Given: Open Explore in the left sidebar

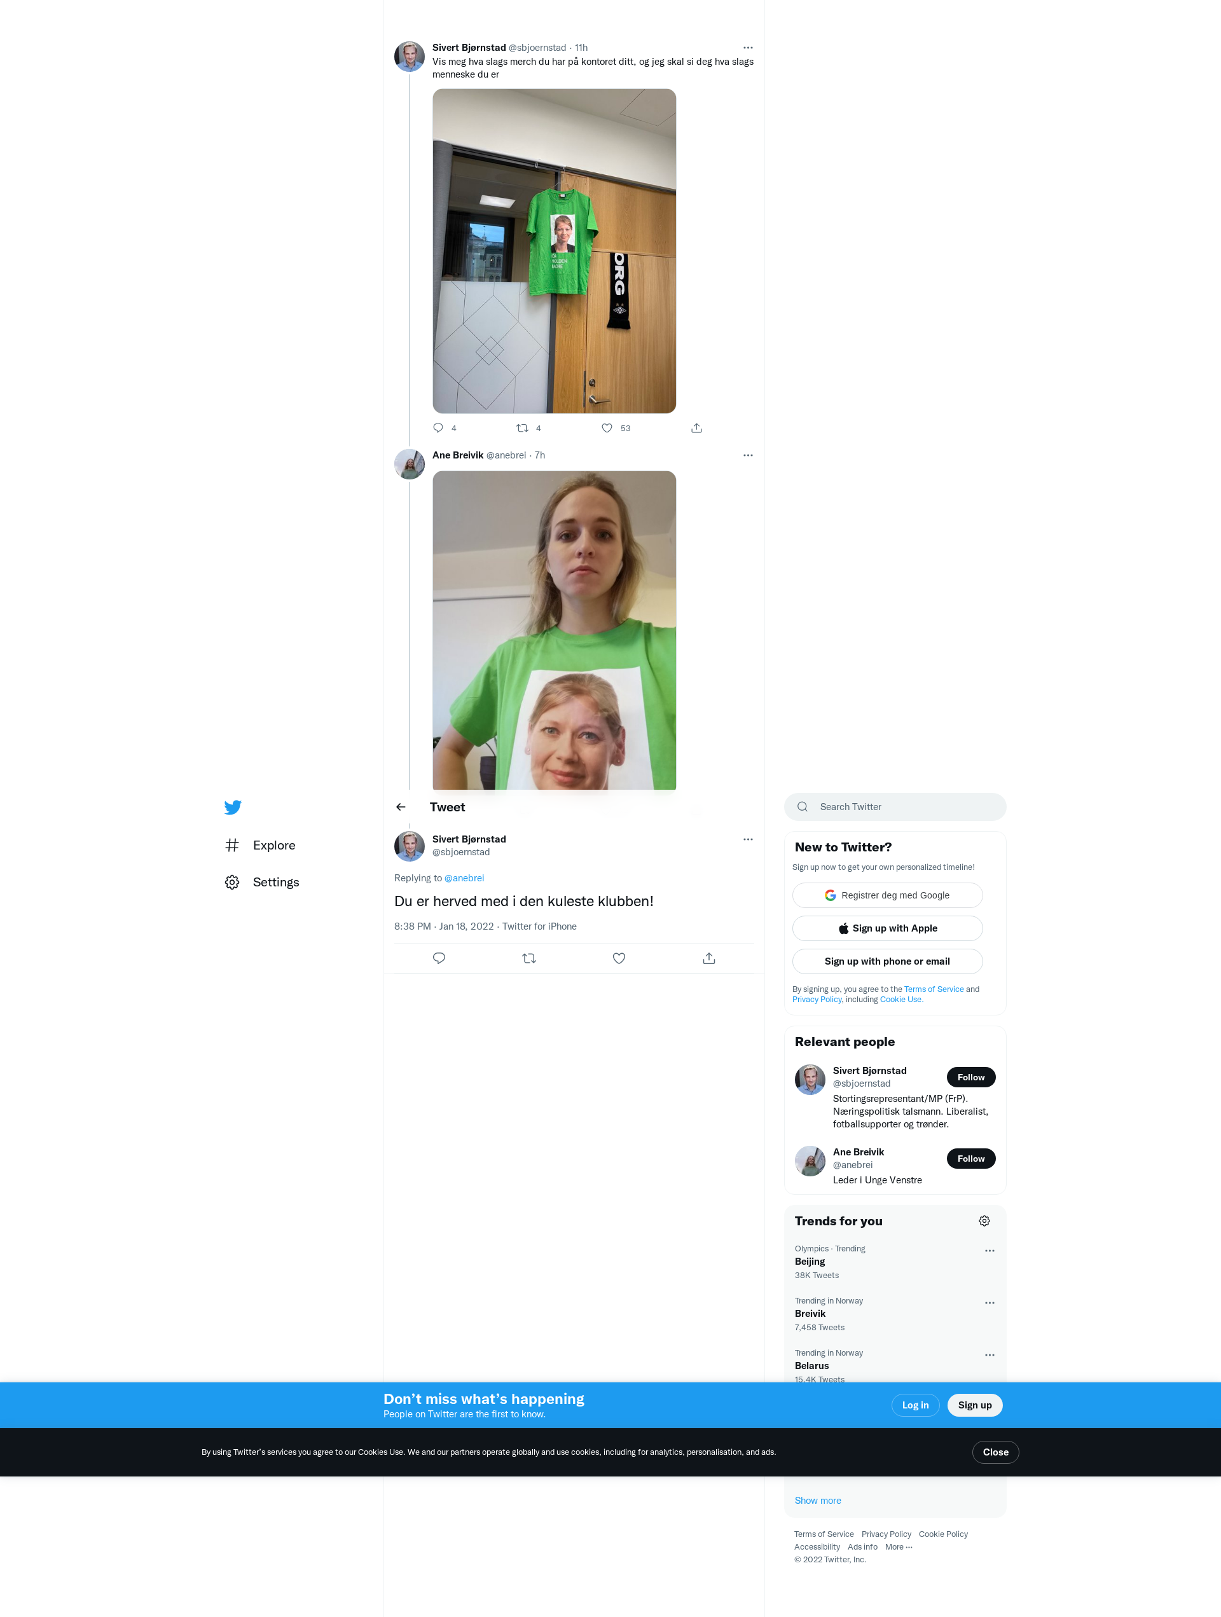Looking at the screenshot, I should coord(273,845).
